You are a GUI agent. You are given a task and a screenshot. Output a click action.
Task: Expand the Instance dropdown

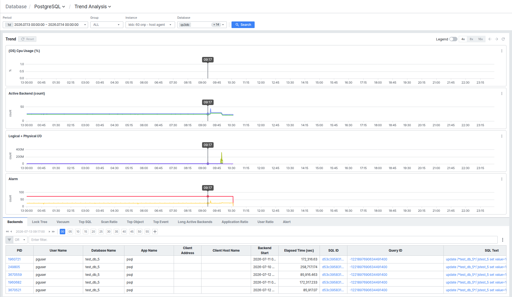tap(150, 25)
